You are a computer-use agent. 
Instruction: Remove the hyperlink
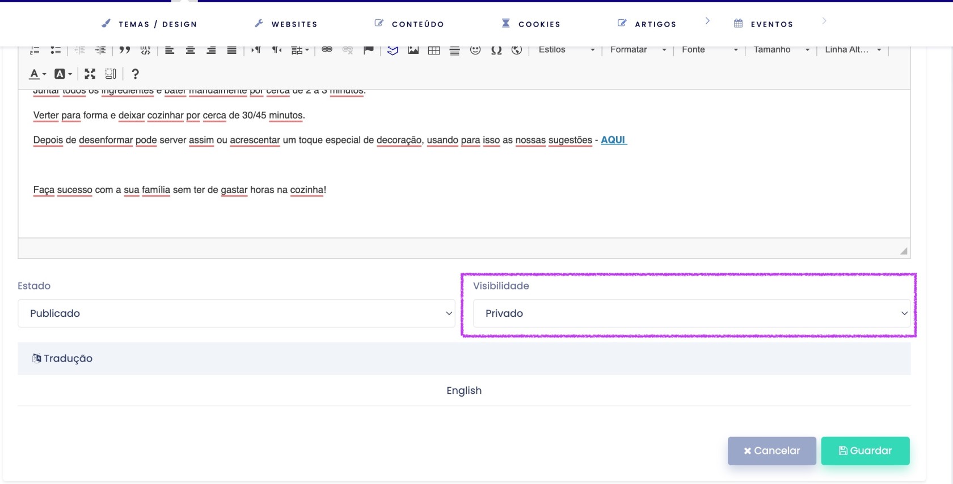(x=348, y=50)
